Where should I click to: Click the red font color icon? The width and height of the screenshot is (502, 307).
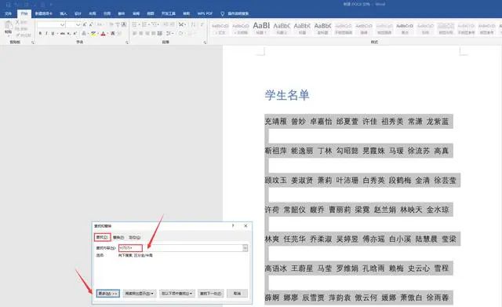103,33
